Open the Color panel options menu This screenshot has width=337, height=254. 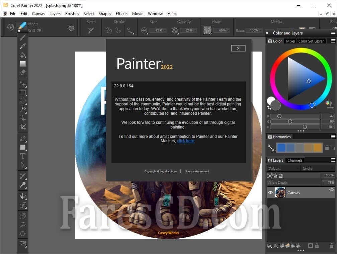point(333,41)
